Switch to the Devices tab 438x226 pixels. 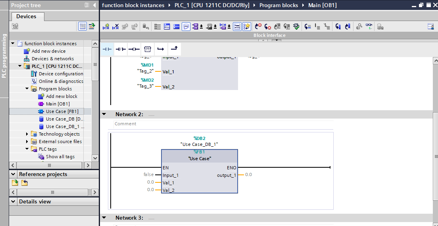coord(26,17)
